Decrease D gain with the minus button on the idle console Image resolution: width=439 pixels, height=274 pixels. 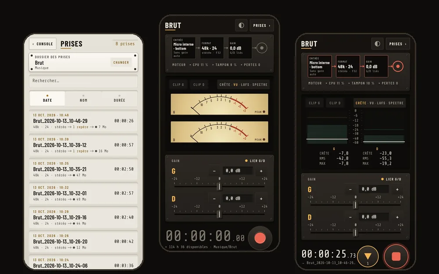[x=214, y=199]
